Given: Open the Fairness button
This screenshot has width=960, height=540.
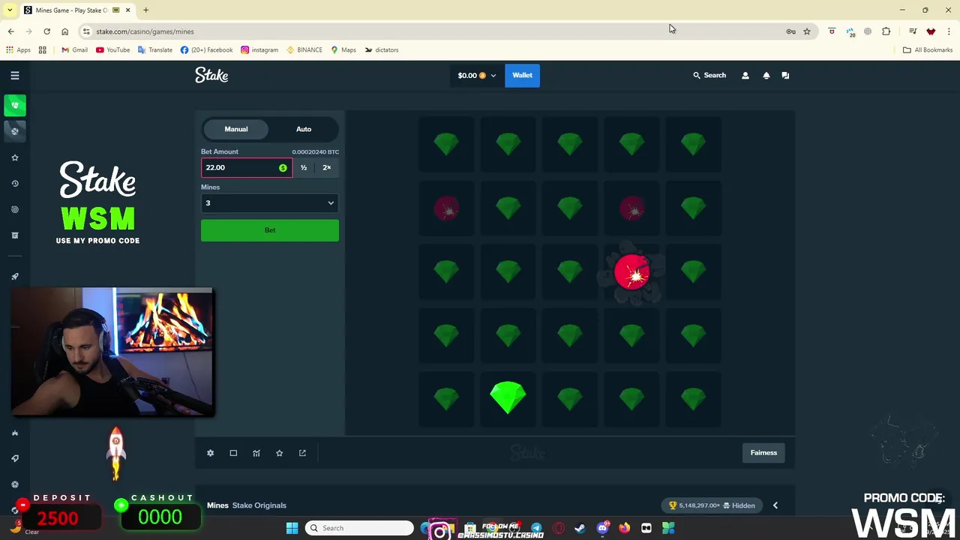Looking at the screenshot, I should point(763,453).
